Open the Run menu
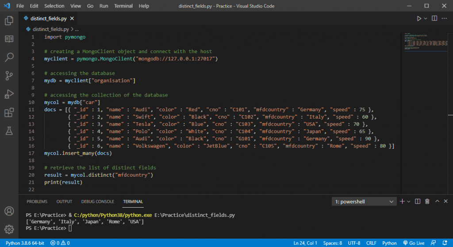The image size is (453, 247). click(104, 6)
